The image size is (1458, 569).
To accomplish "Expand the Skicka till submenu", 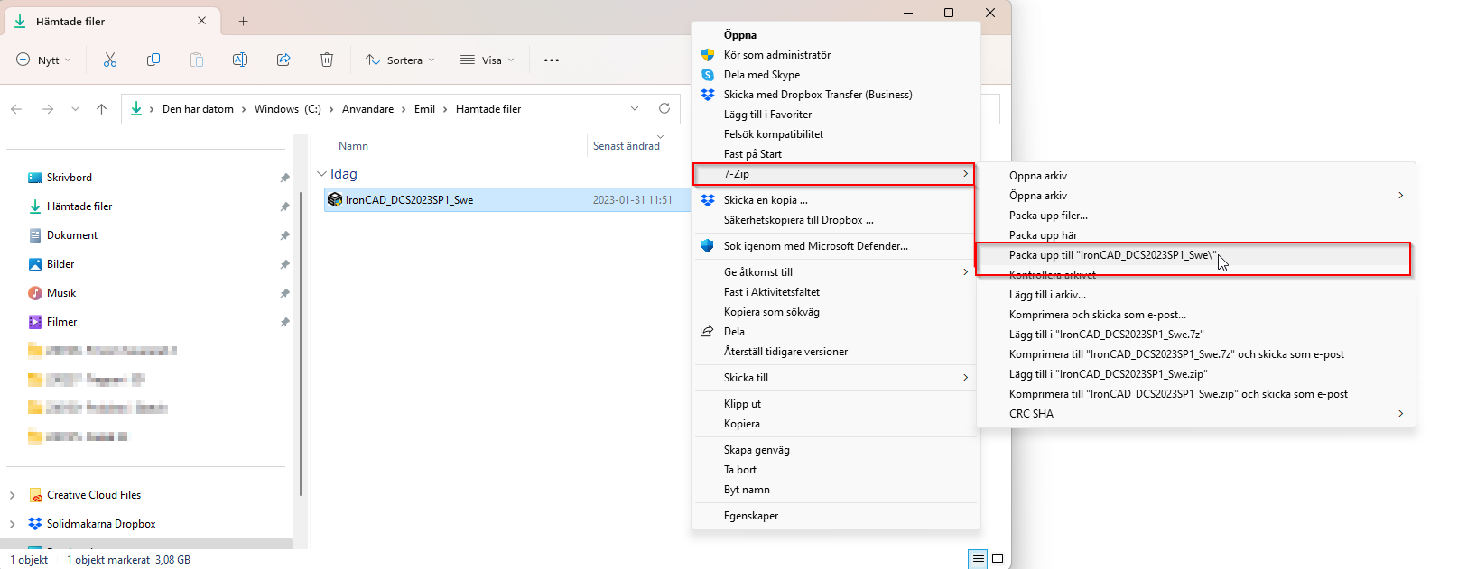I will pos(835,378).
